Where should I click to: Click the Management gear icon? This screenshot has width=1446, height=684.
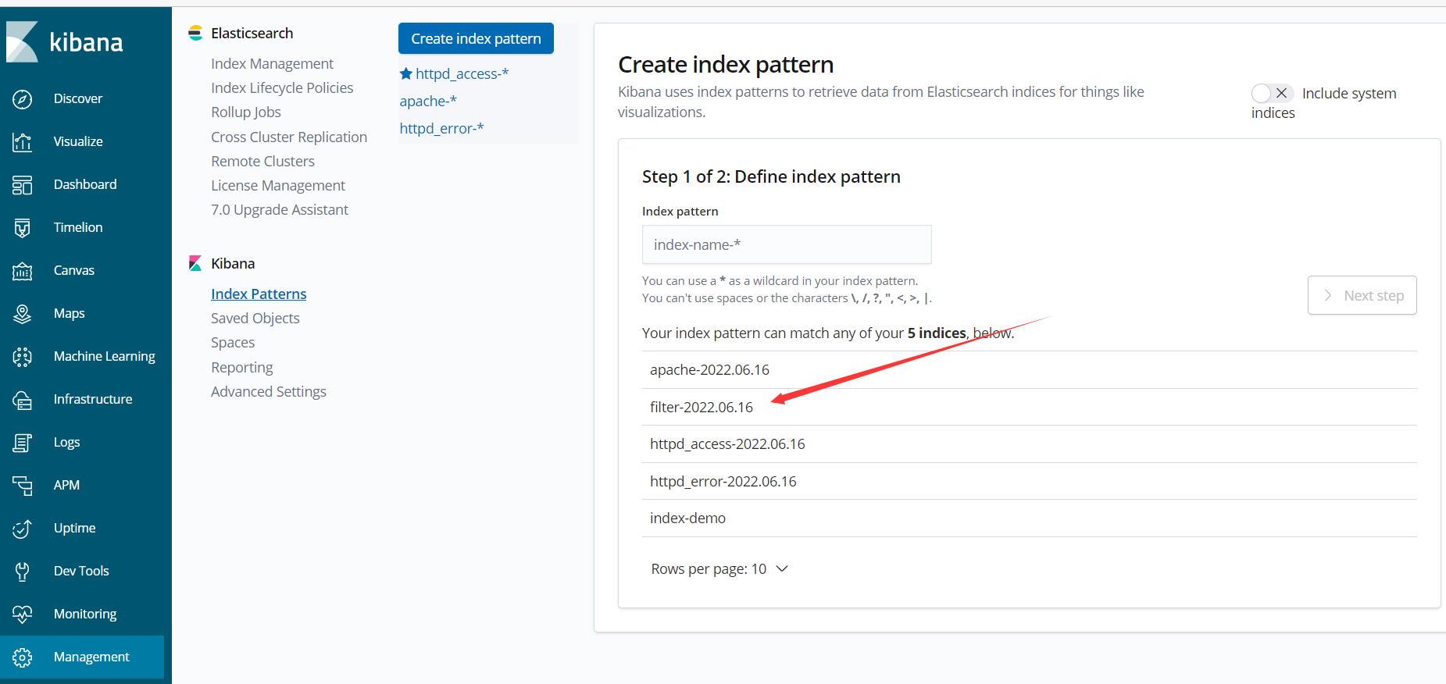pyautogui.click(x=23, y=657)
